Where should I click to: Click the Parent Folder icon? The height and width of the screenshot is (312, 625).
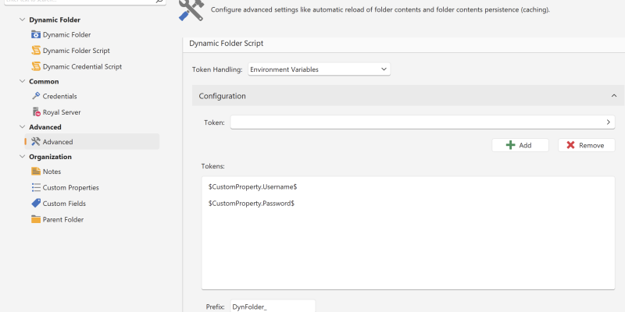pyautogui.click(x=36, y=220)
